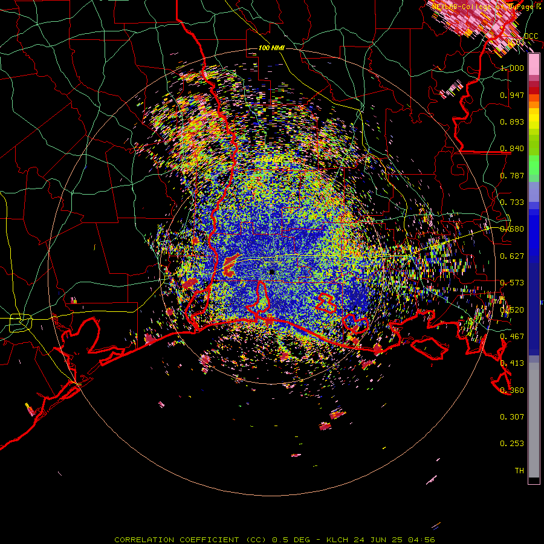Screen dimensions: 544x544
Task: Click the CORRELATION COEFFICIENT (CC) title text
Action: pos(190,540)
